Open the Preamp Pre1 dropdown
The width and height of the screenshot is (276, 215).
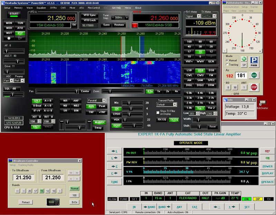[19, 80]
